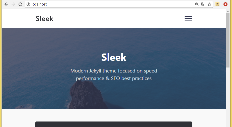The height and width of the screenshot is (127, 232).
Task: Click the browser forward arrow
Action: point(13,4)
